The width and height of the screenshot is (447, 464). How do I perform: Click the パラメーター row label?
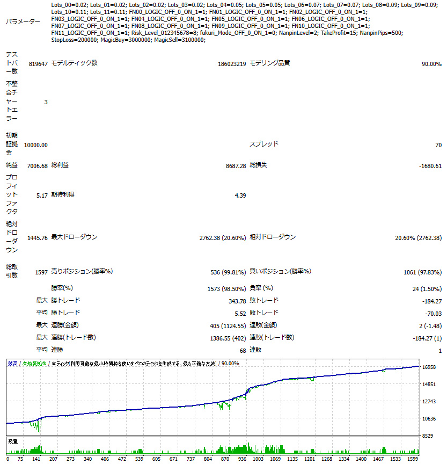[23, 22]
